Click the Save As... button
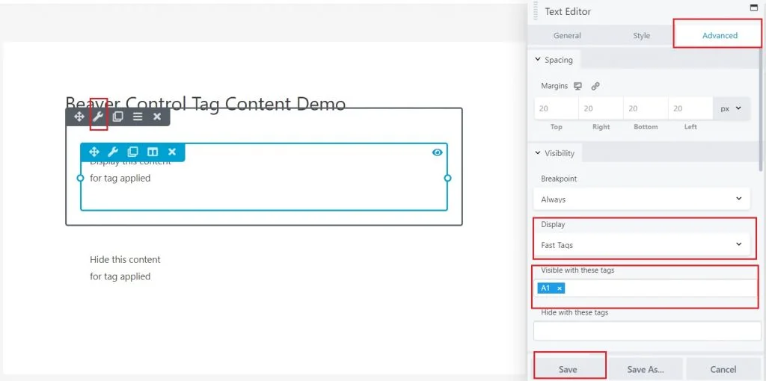This screenshot has height=381, width=766. pyautogui.click(x=646, y=369)
